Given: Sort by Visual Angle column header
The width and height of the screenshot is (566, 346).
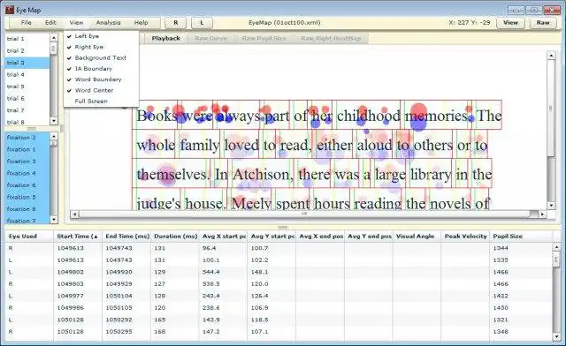Looking at the screenshot, I should coord(417,237).
